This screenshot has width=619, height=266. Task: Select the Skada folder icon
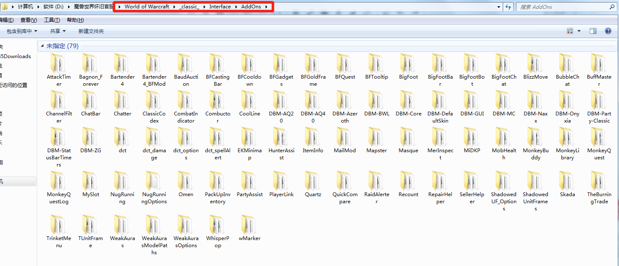tap(567, 180)
